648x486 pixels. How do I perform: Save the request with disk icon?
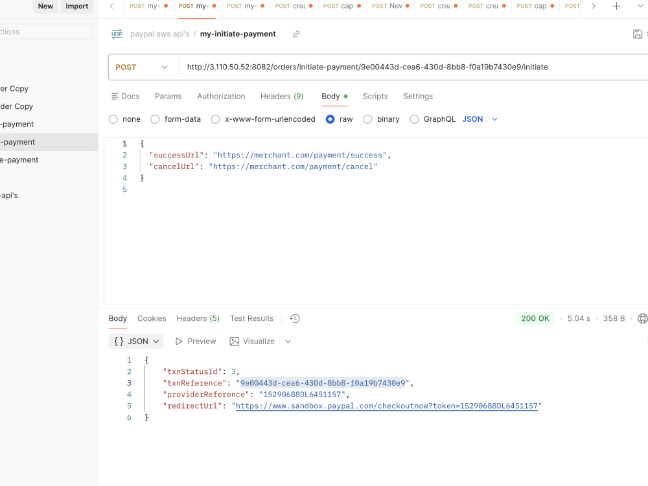point(637,34)
